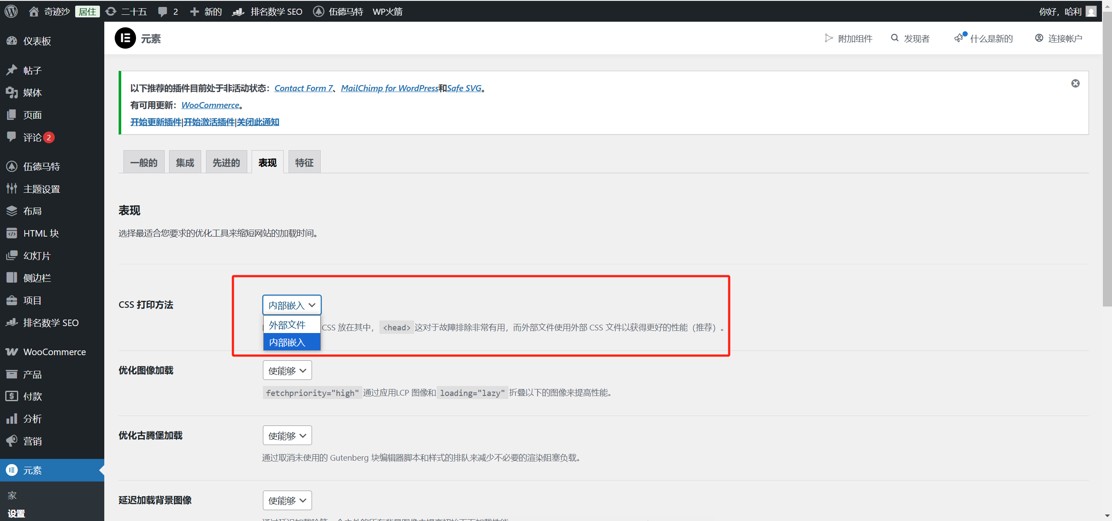
Task: Click the Contact Form 7 link
Action: pos(303,88)
